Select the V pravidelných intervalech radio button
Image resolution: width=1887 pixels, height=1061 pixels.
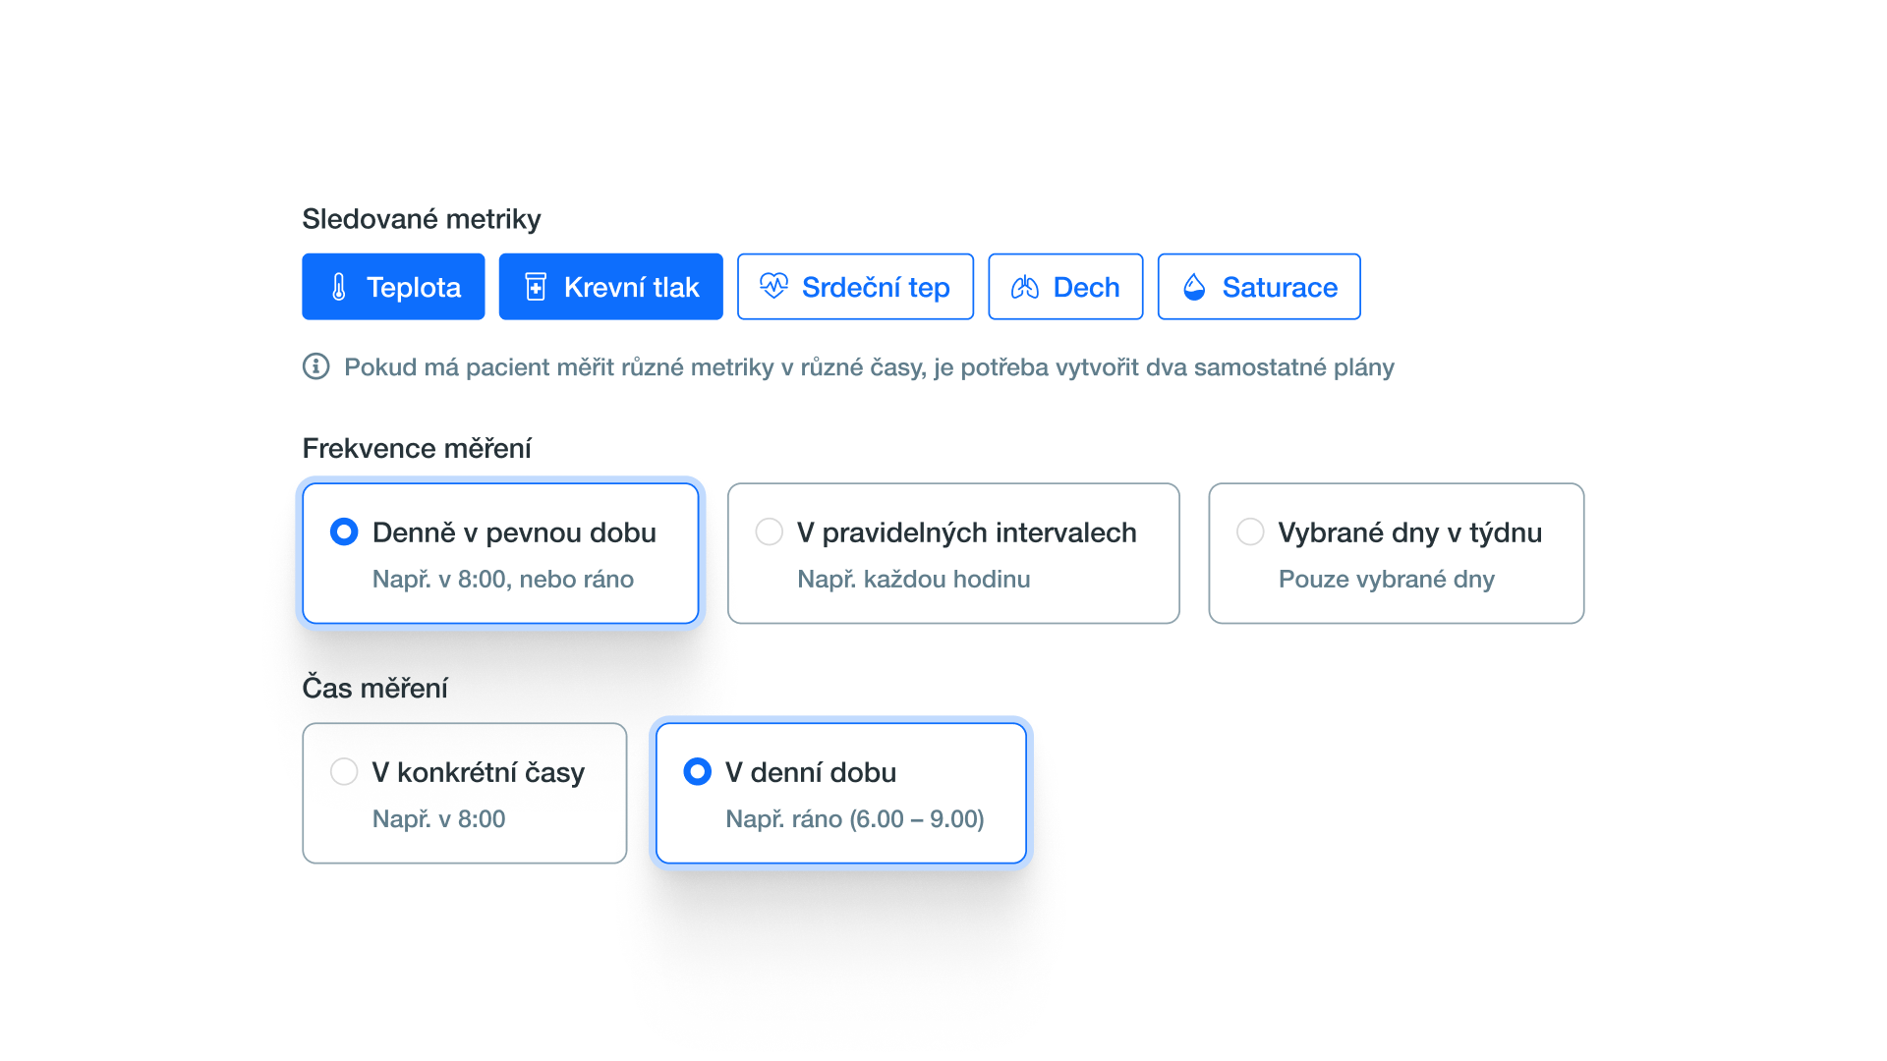(x=769, y=531)
